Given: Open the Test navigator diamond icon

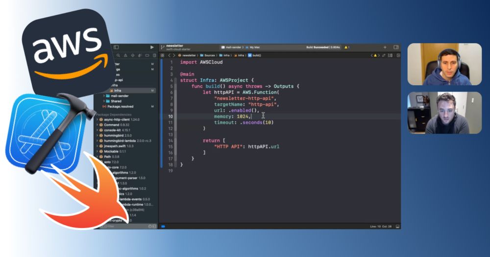Looking at the screenshot, I should point(133,55).
